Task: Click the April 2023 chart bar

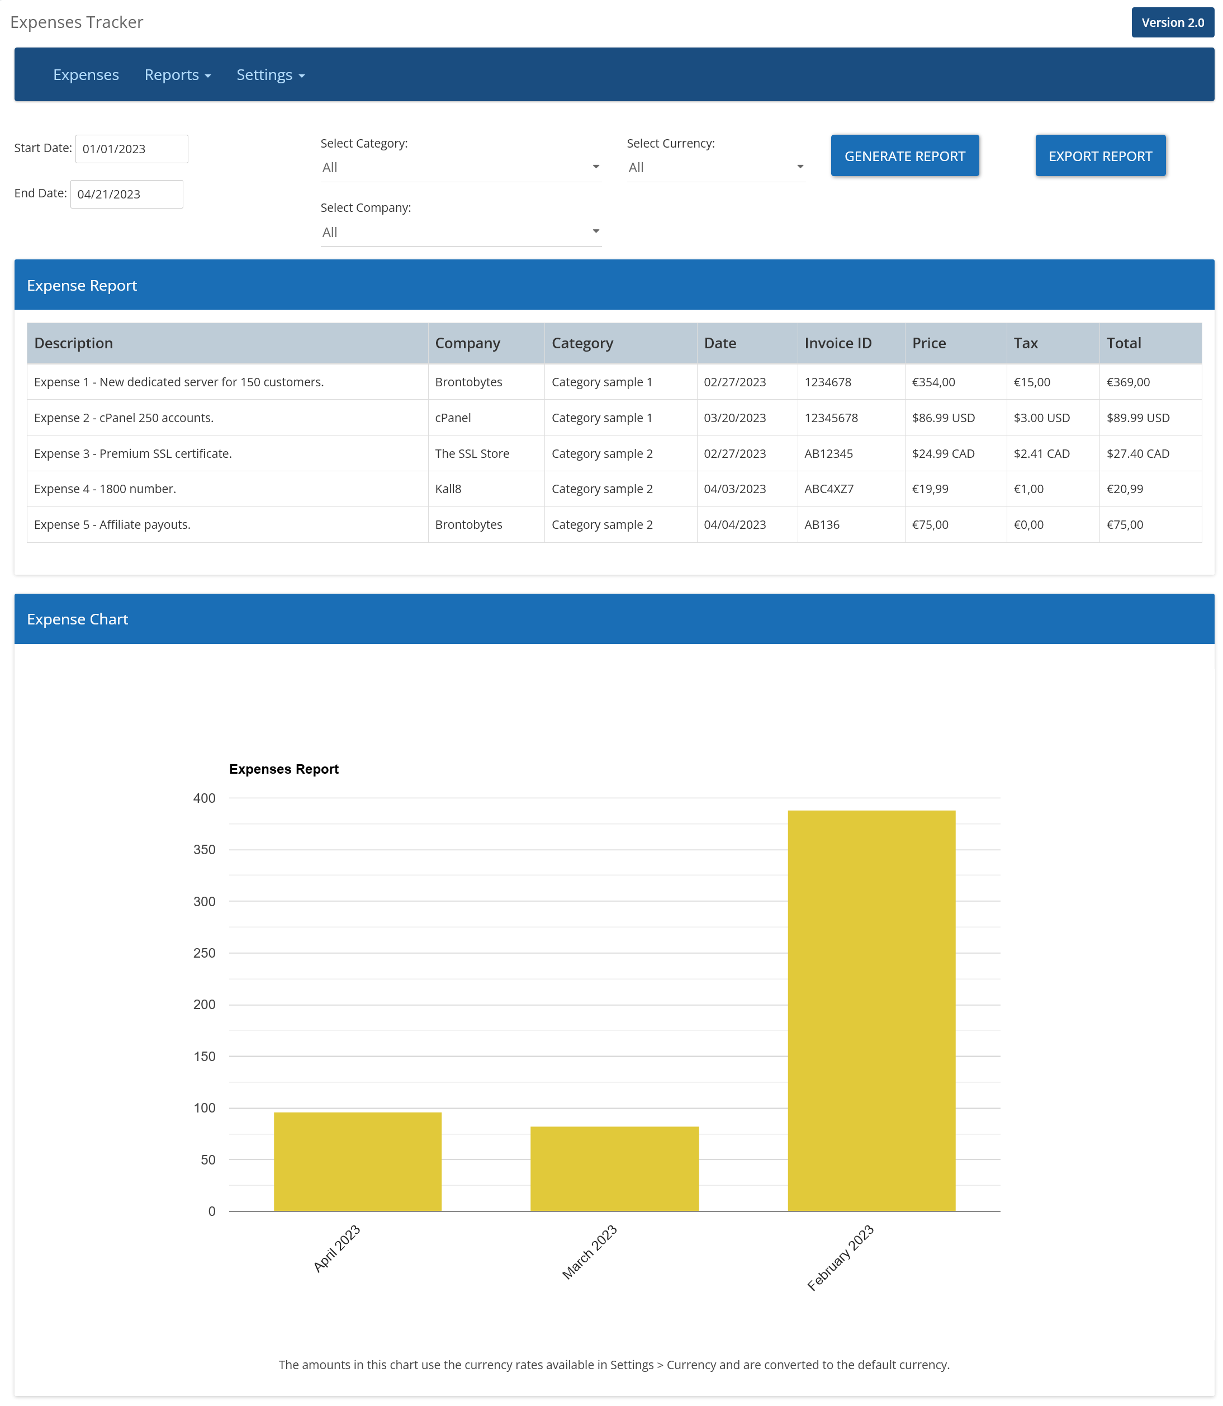Action: 358,1162
